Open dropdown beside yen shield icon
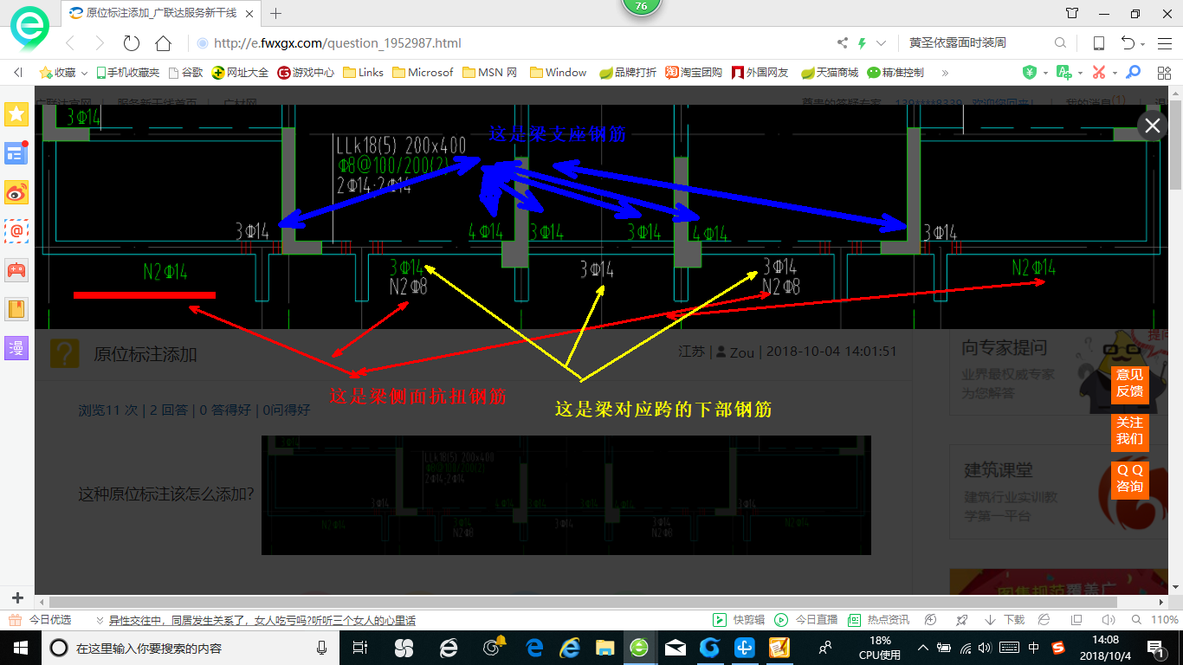This screenshot has width=1183, height=665. [1045, 74]
